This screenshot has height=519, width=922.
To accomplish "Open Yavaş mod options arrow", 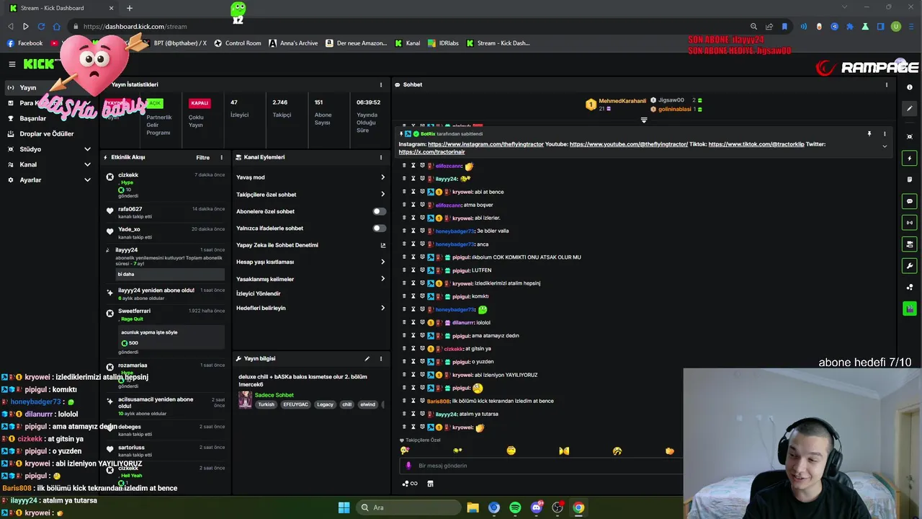I will pyautogui.click(x=382, y=177).
